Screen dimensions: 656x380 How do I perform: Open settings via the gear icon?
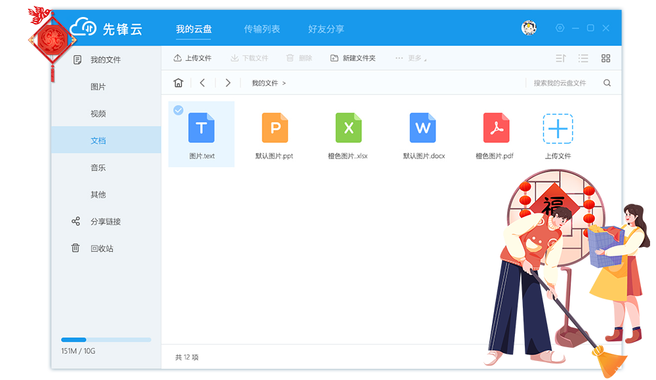point(560,28)
